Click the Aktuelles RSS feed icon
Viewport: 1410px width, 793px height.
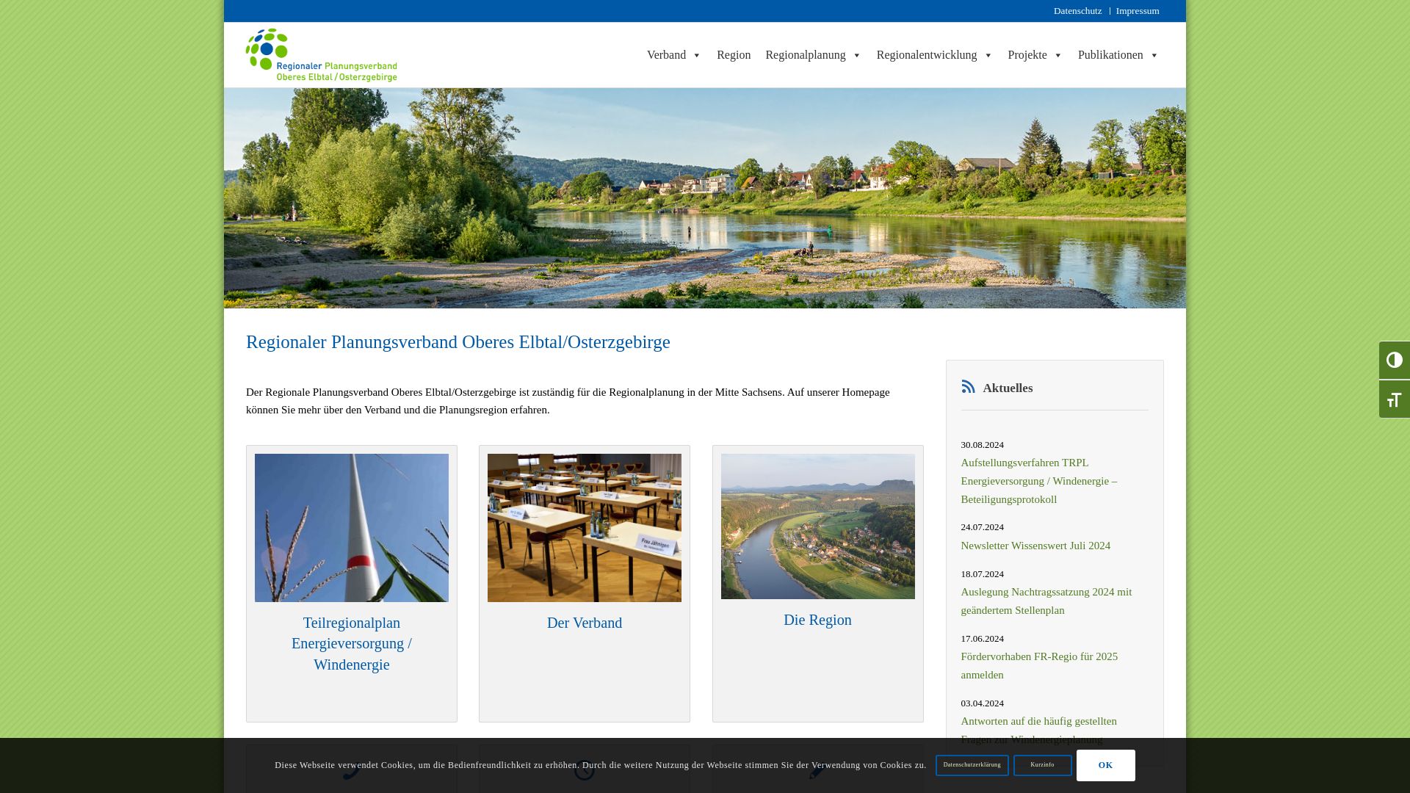tap(968, 386)
